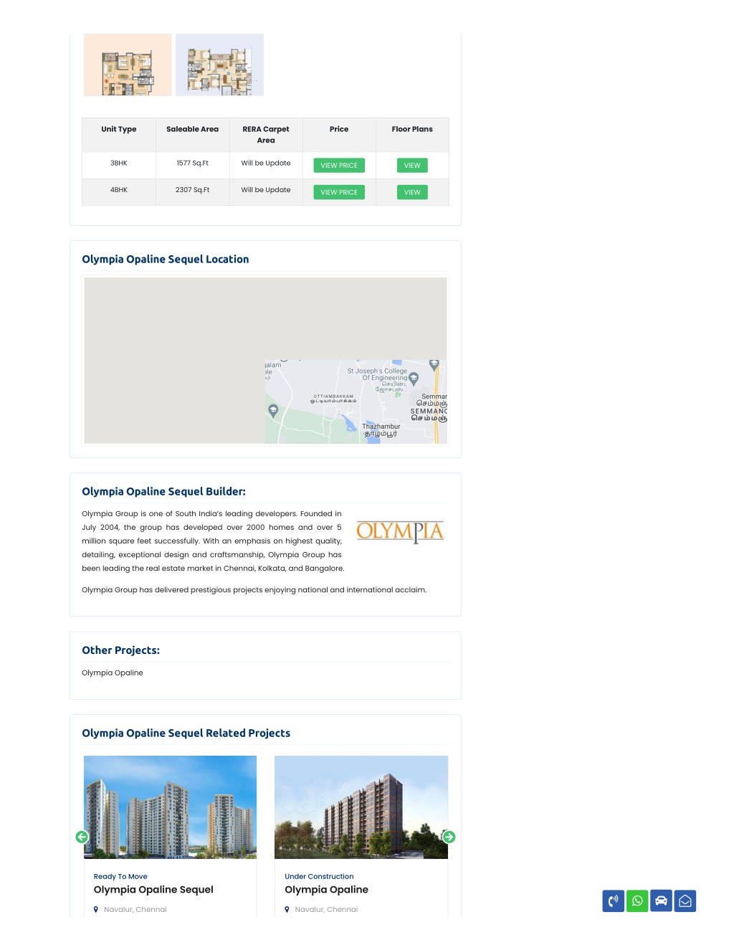Click VIEW PRICE for 3BHK
Viewport: 734px width, 950px height.
click(339, 166)
